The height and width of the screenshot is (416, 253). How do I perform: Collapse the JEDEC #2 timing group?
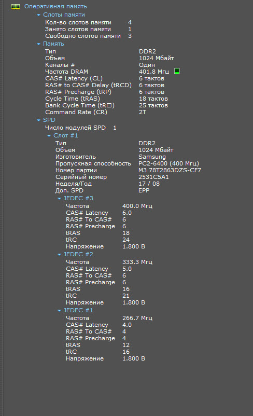60,255
